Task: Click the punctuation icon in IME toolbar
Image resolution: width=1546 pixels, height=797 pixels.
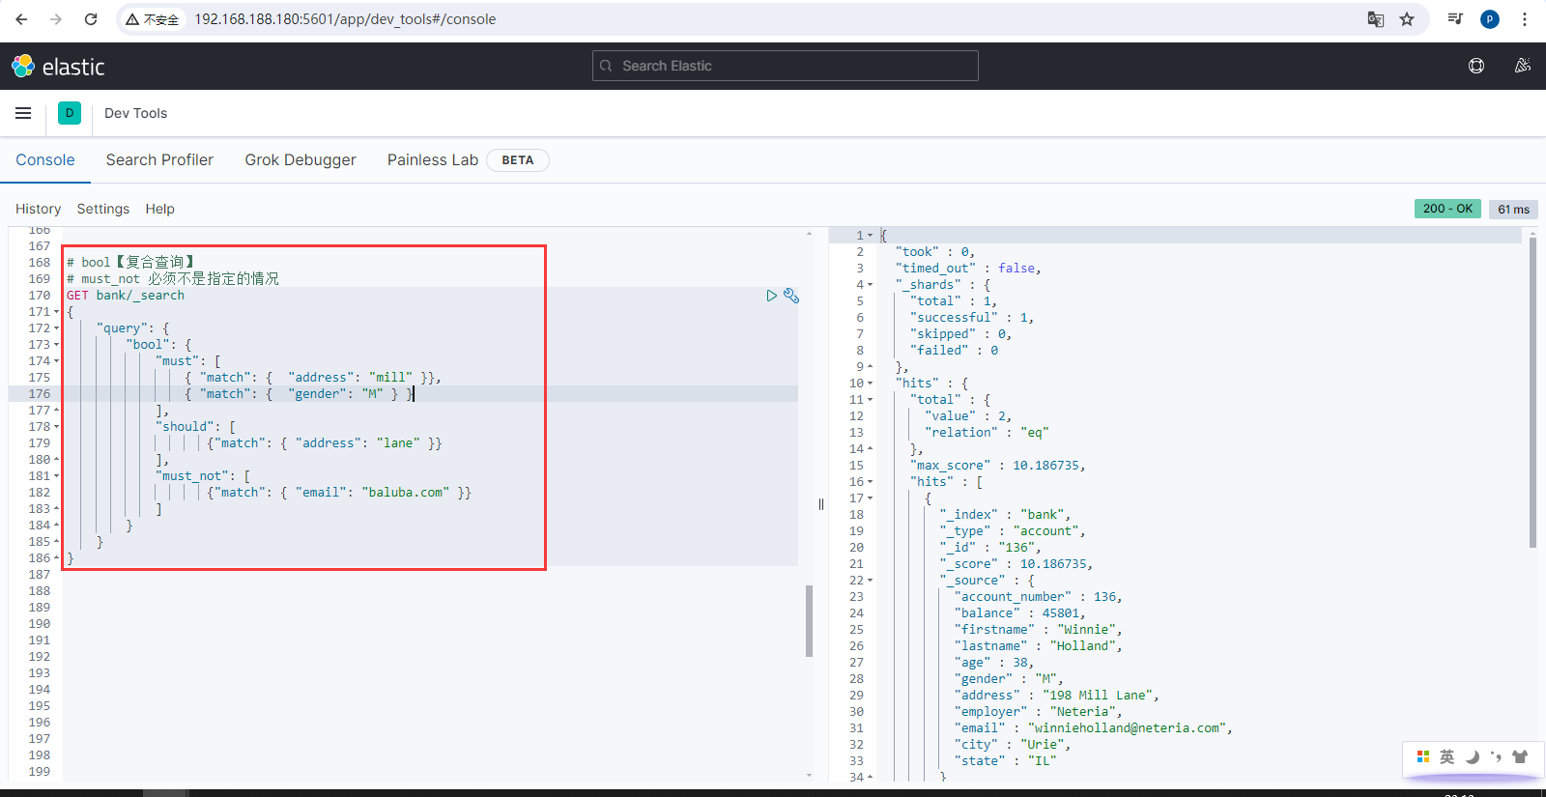Action: click(1496, 756)
